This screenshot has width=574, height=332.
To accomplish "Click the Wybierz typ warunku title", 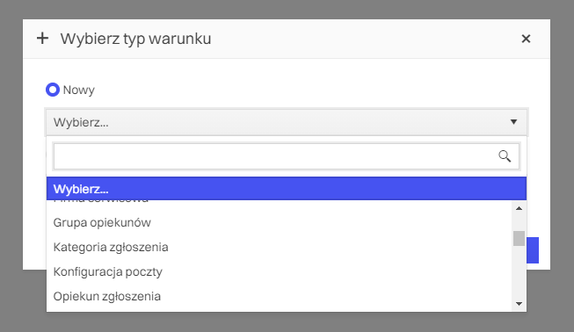I will click(136, 39).
